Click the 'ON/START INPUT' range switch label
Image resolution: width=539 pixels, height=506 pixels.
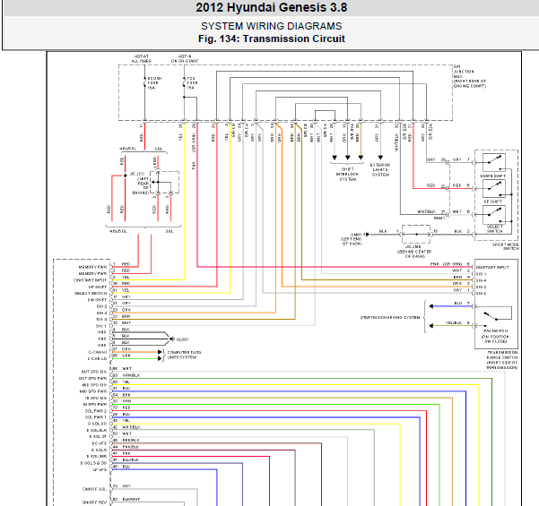click(492, 267)
